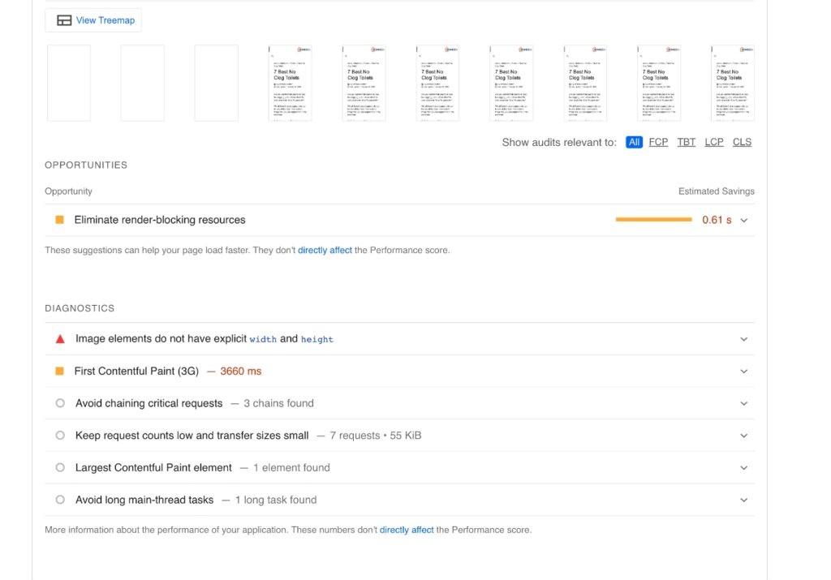
Task: Click gray circle icon beside Largest Contentful Paint element
Action: [x=59, y=468]
